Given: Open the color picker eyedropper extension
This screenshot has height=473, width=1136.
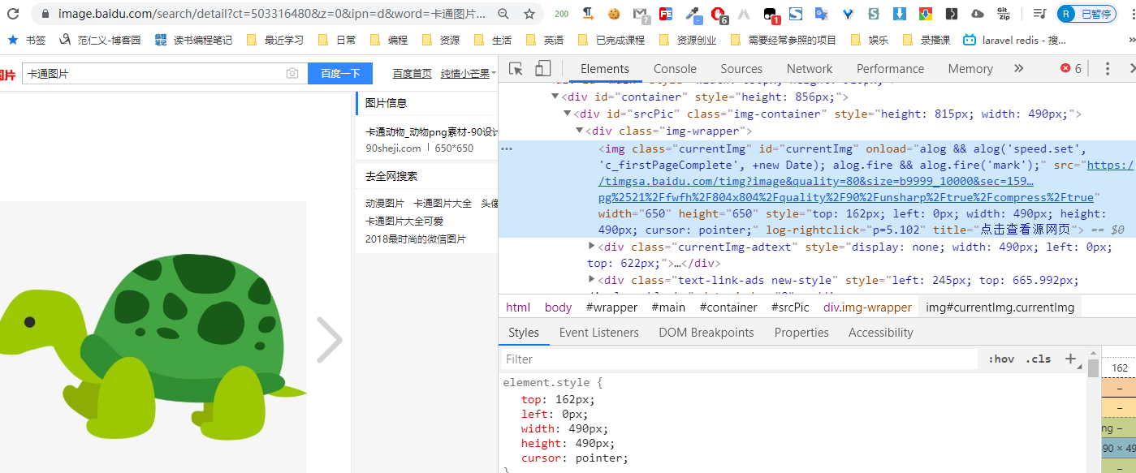Looking at the screenshot, I should coord(693,14).
